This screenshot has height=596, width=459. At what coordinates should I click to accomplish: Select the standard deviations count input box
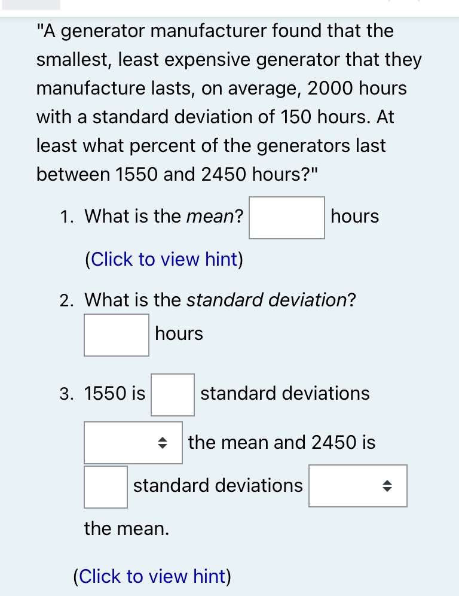pyautogui.click(x=173, y=394)
